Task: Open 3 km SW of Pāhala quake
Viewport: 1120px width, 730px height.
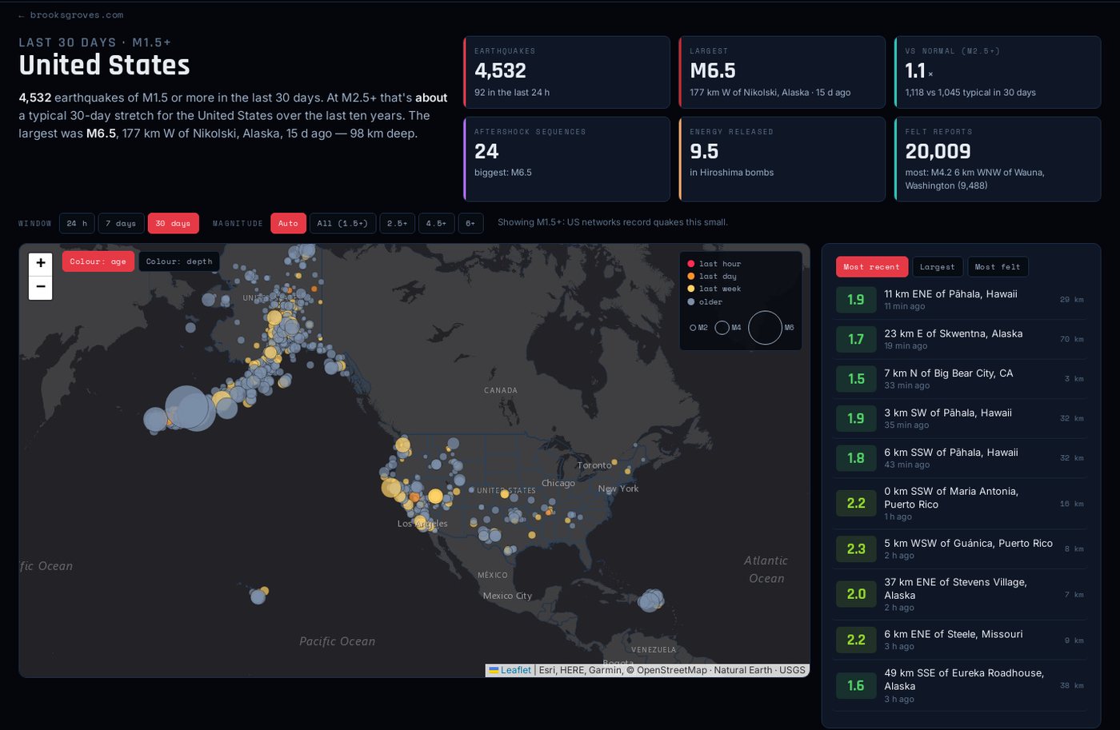Action: pos(960,418)
